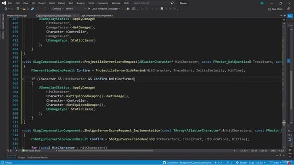
Task: Click the Ready status text
Action: point(8,163)
